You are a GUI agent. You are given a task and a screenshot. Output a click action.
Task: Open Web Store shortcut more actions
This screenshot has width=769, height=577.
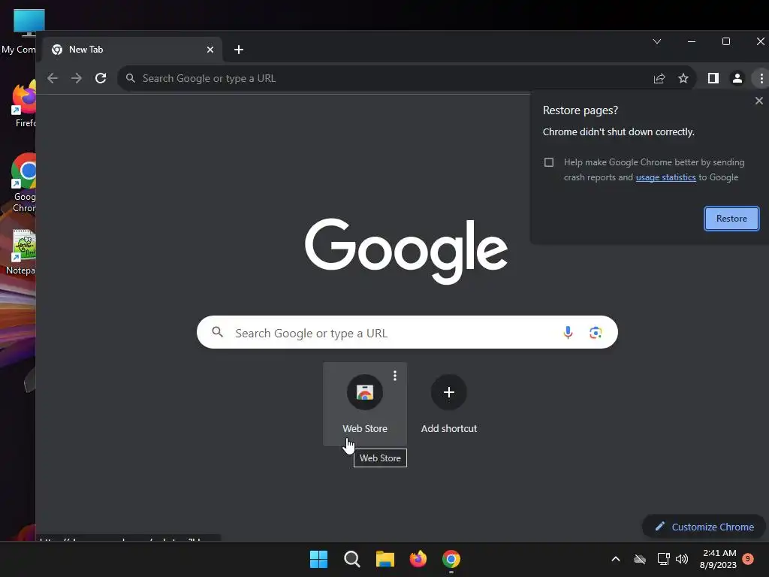tap(395, 376)
